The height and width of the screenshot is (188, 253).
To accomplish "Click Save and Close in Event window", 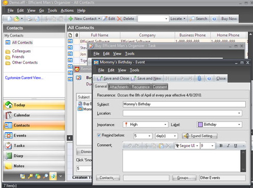I will point(113,78).
